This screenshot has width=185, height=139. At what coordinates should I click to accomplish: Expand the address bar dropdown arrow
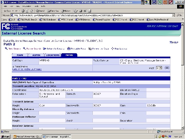pos(173,15)
